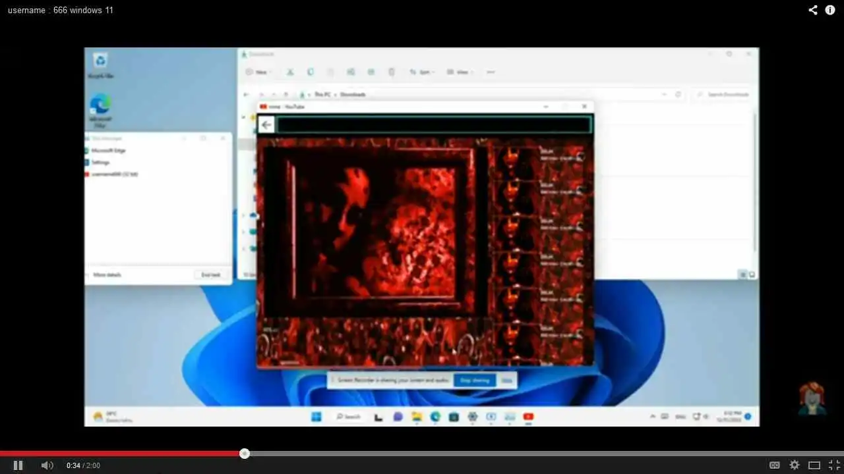Click the white scrubber handle on the progress bar
844x474 pixels.
(x=245, y=454)
